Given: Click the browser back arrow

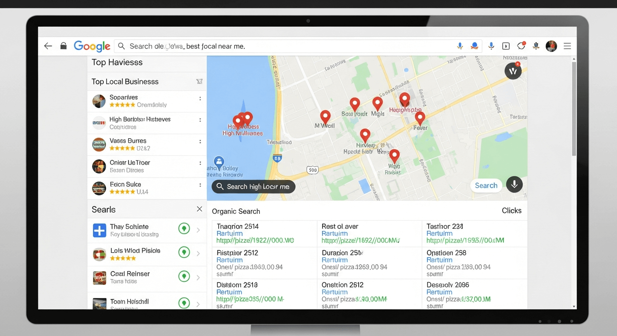Looking at the screenshot, I should 48,46.
